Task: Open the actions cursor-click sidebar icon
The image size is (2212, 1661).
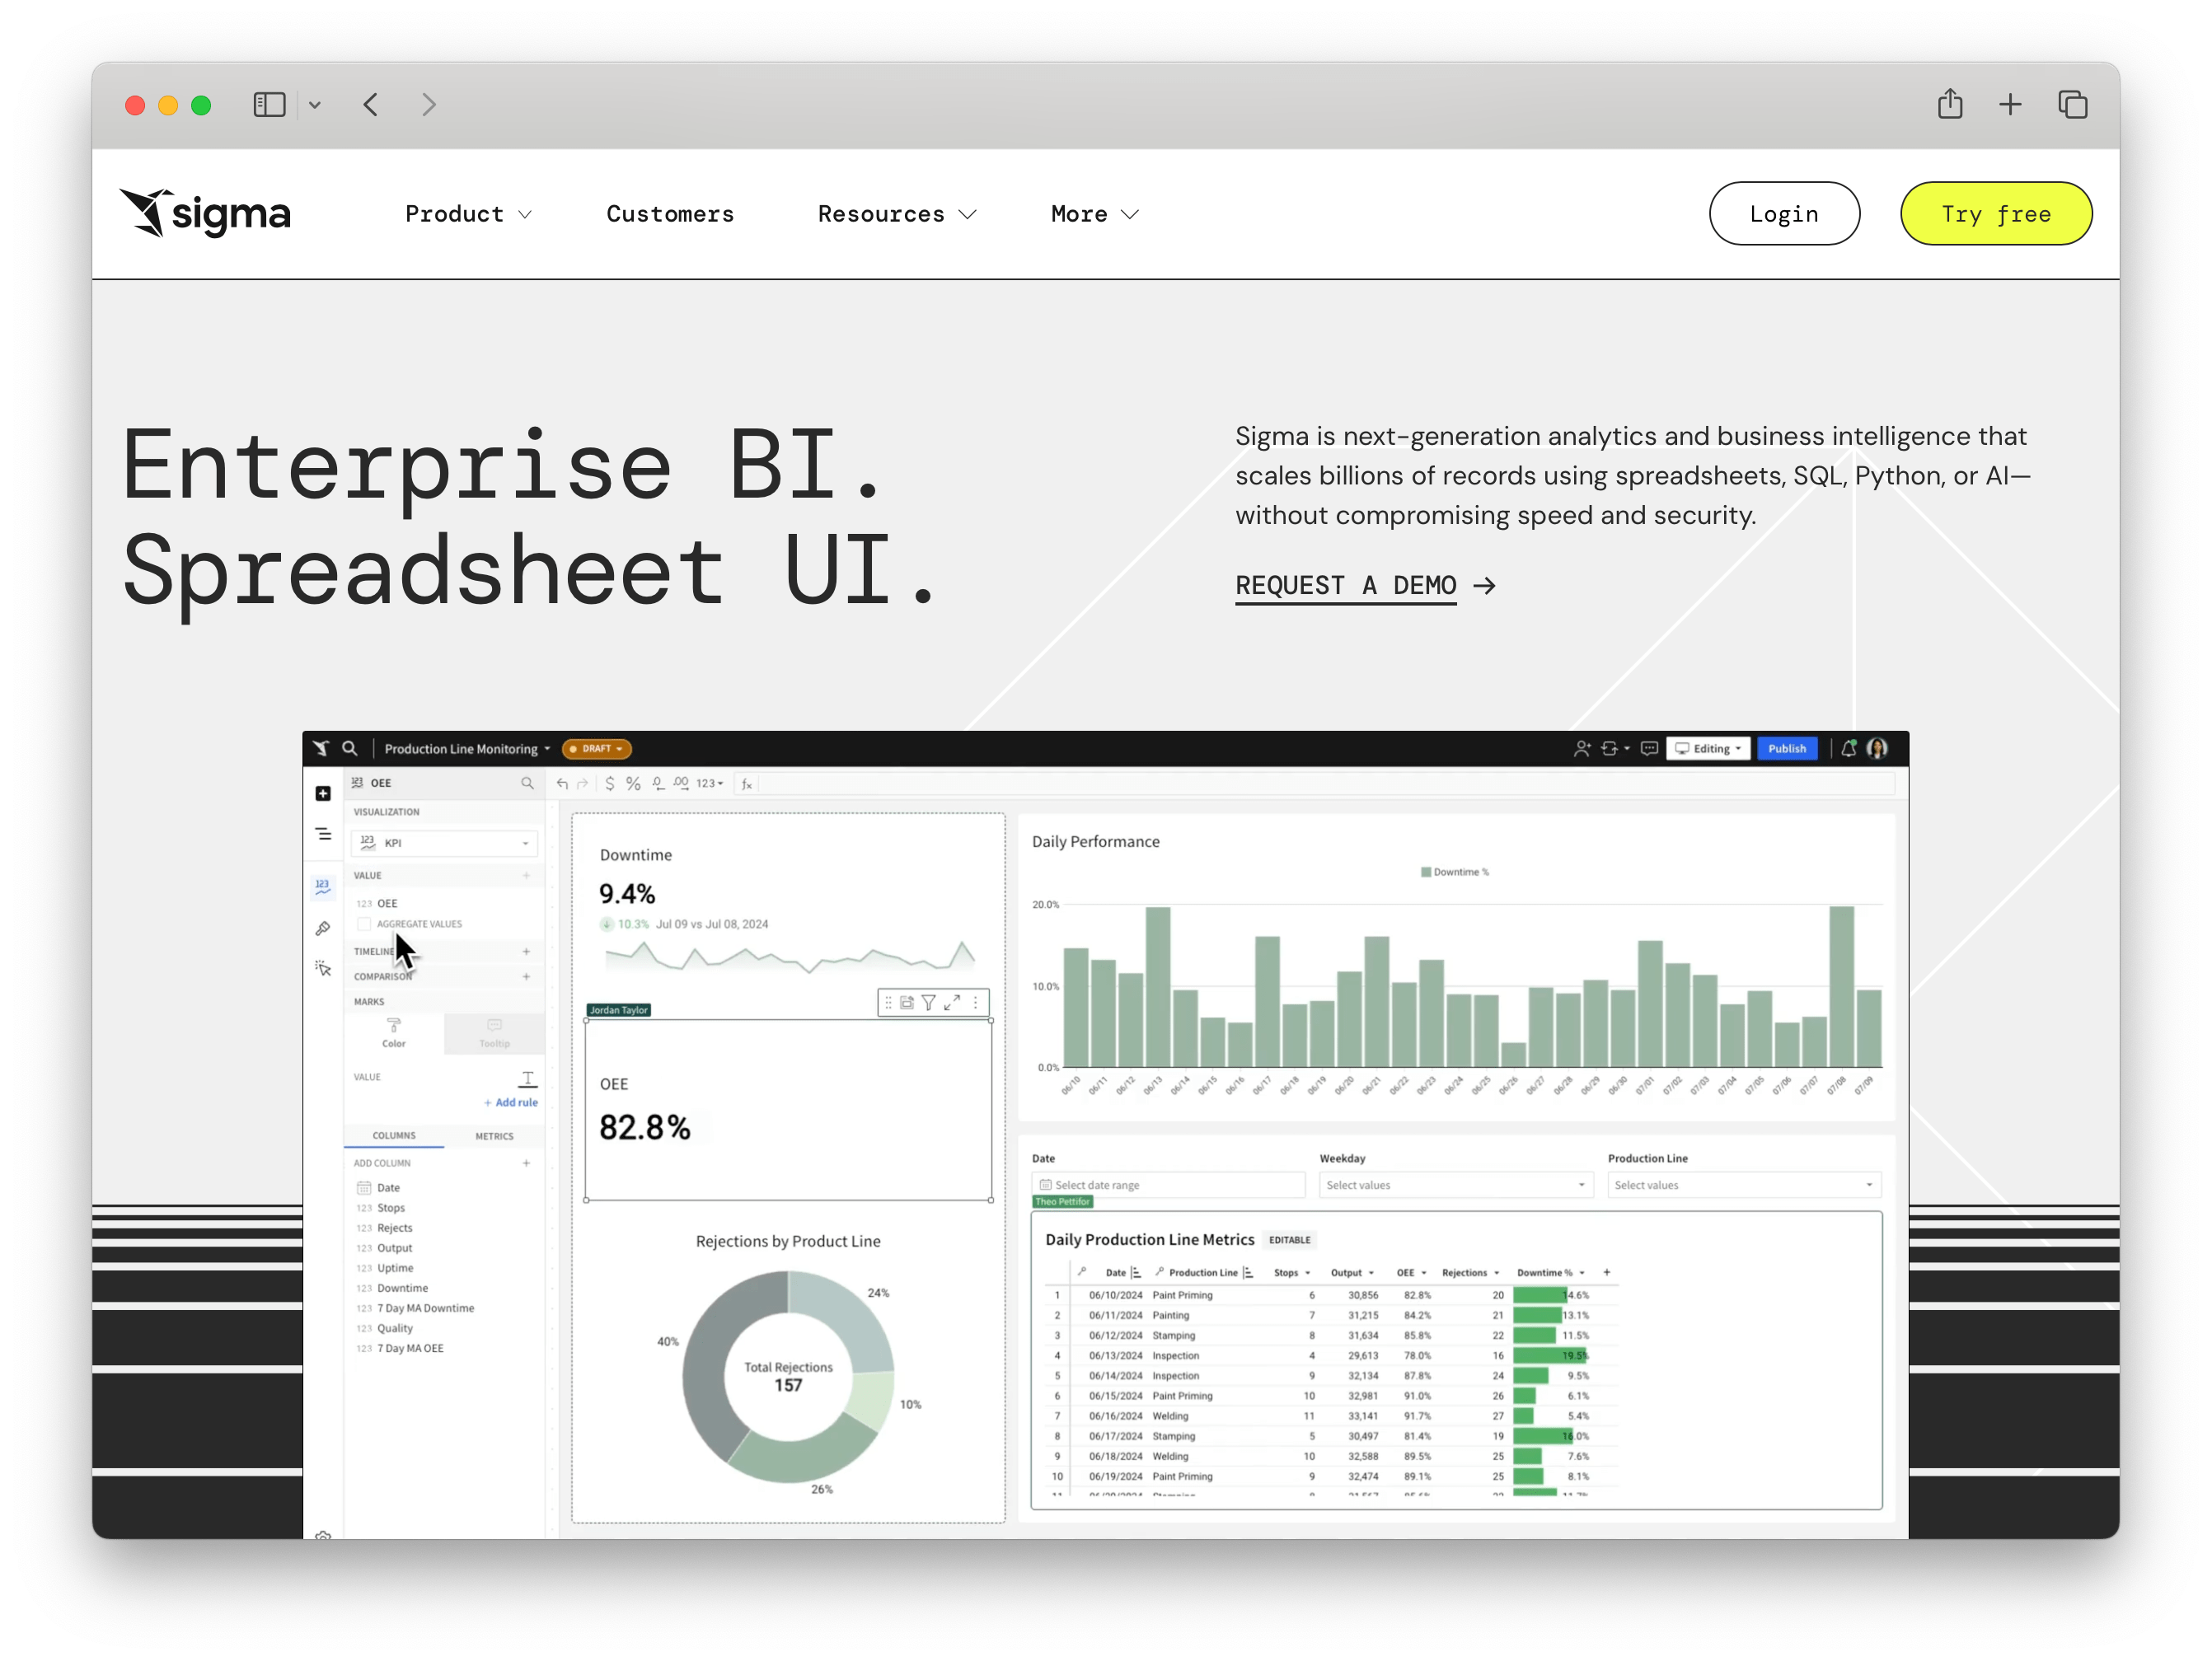Action: (x=323, y=968)
